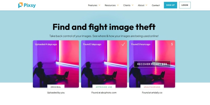210x105 pixels.
Task: Expand the About dropdown chevron
Action: pyautogui.click(x=146, y=5)
